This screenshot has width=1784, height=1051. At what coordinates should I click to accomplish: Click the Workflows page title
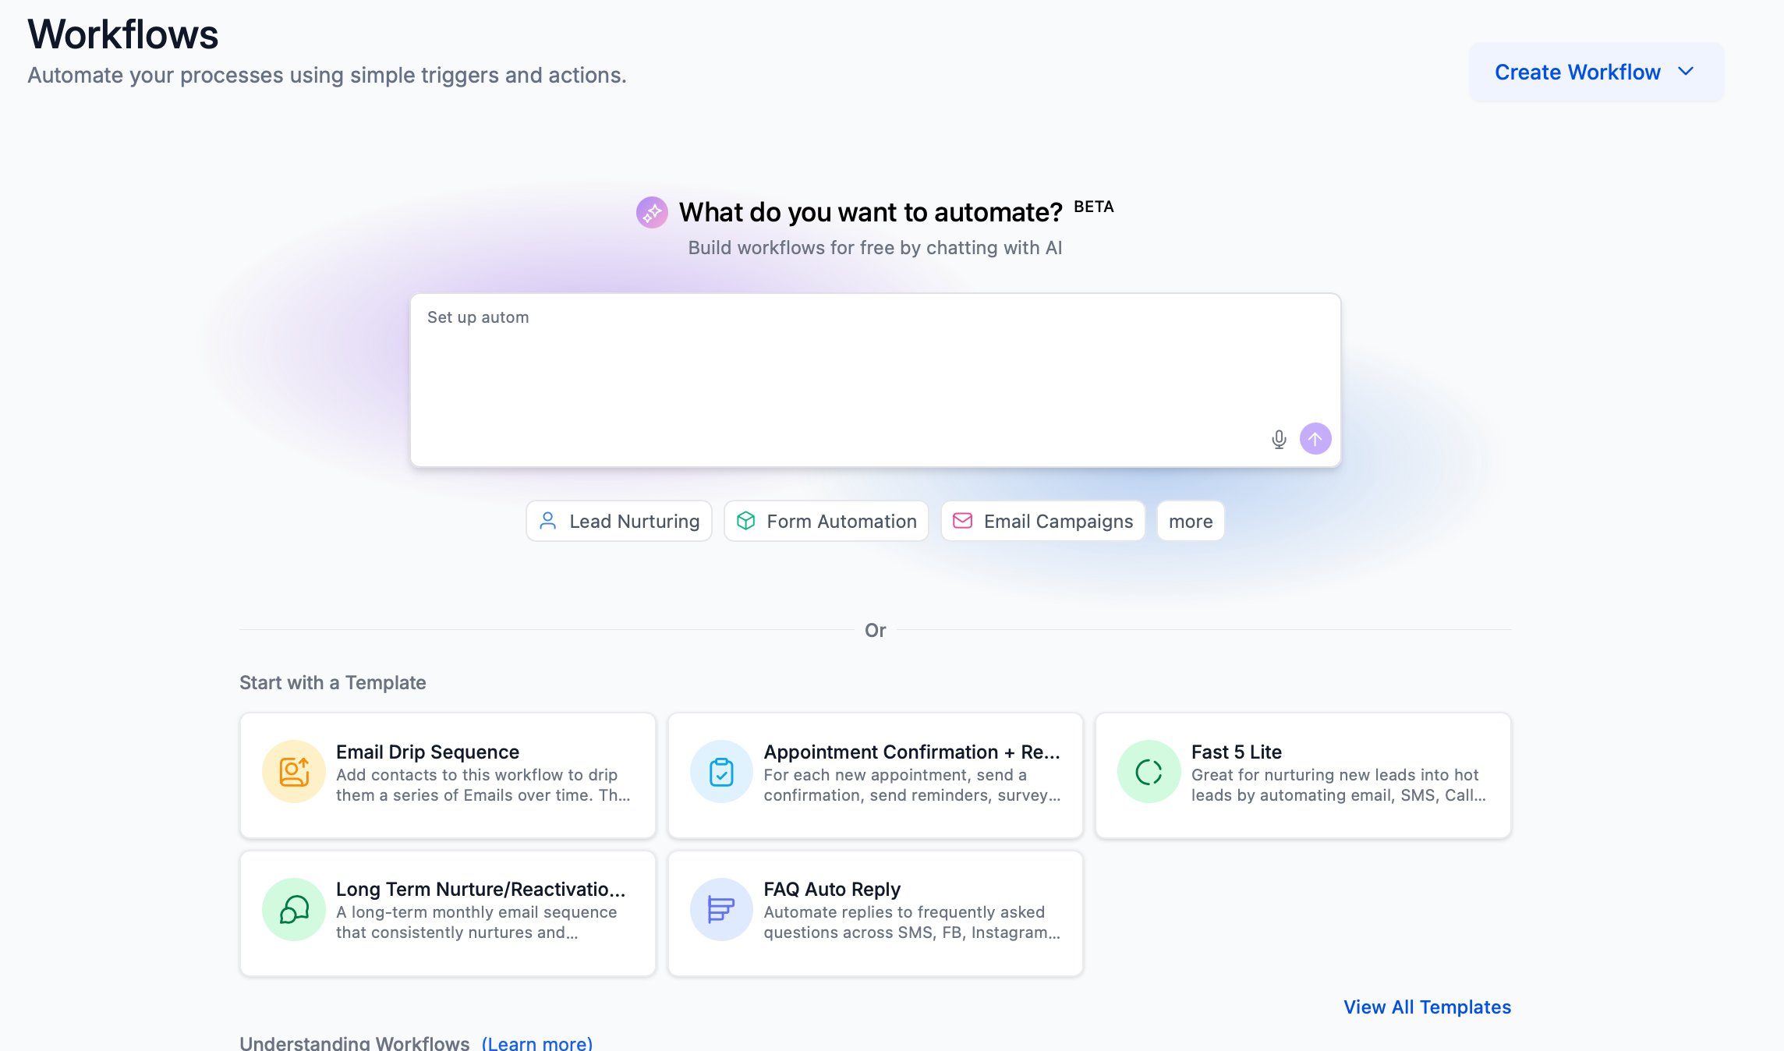pos(123,34)
